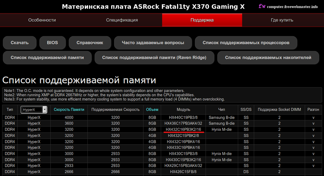Click memory speed value 3600

(x=69, y=123)
